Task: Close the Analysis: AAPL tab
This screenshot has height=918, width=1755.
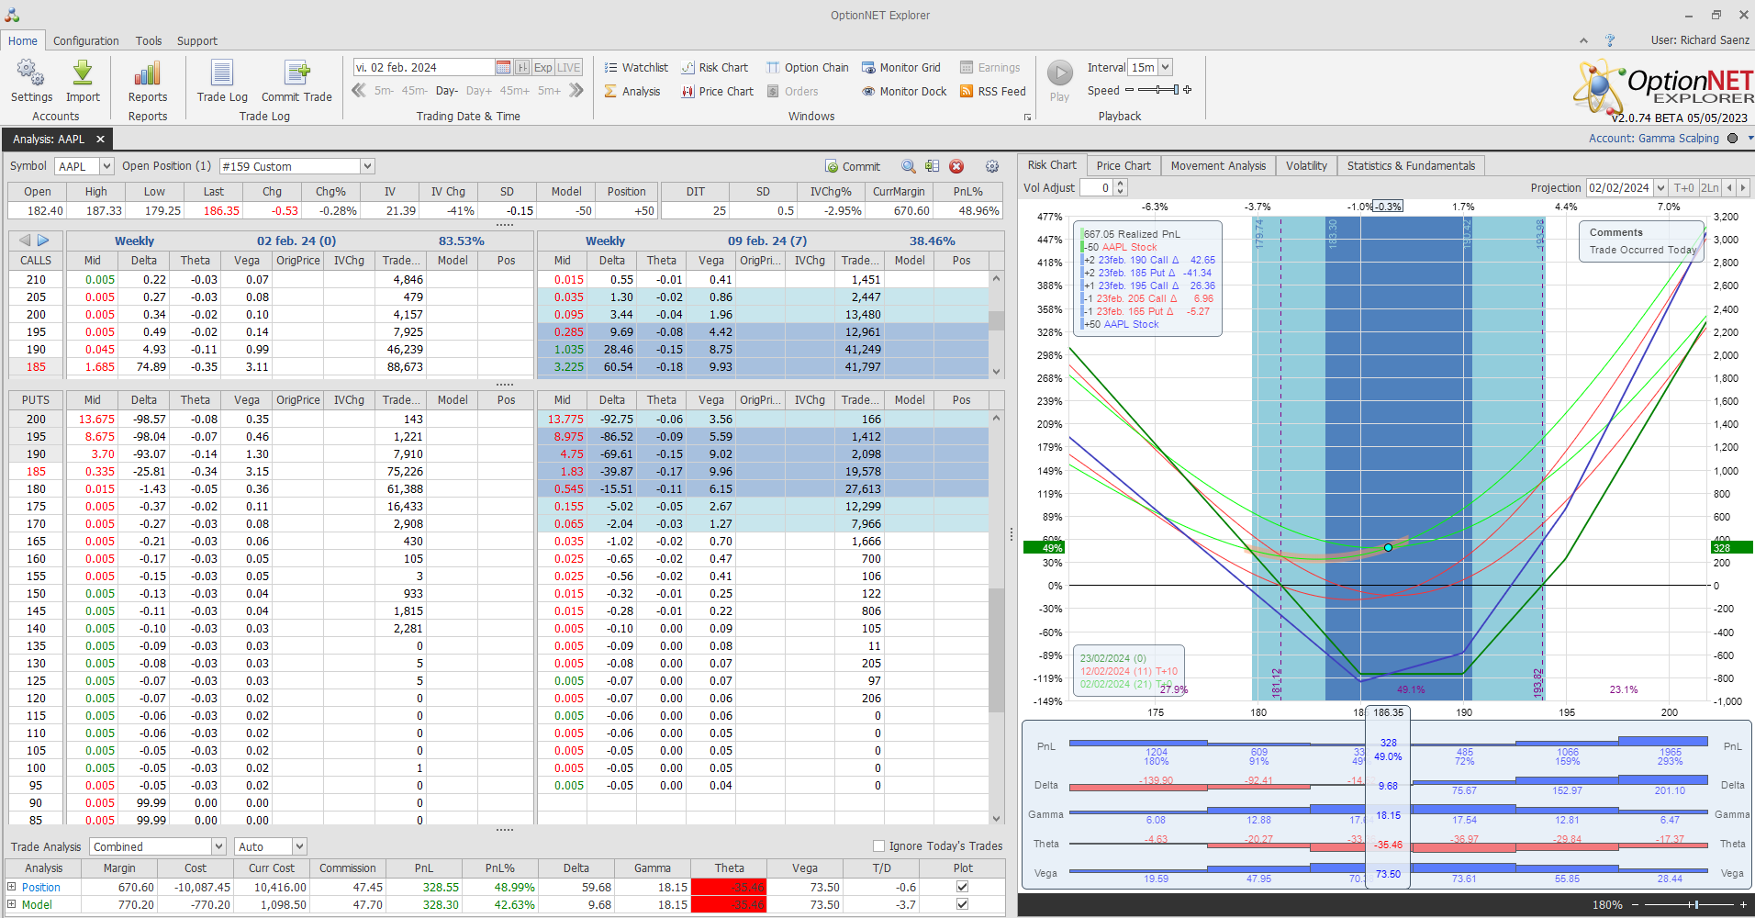Action: coord(100,140)
